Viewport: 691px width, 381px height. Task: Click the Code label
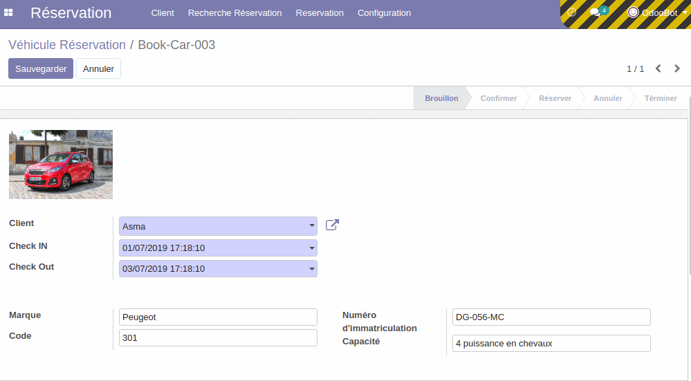coord(20,336)
